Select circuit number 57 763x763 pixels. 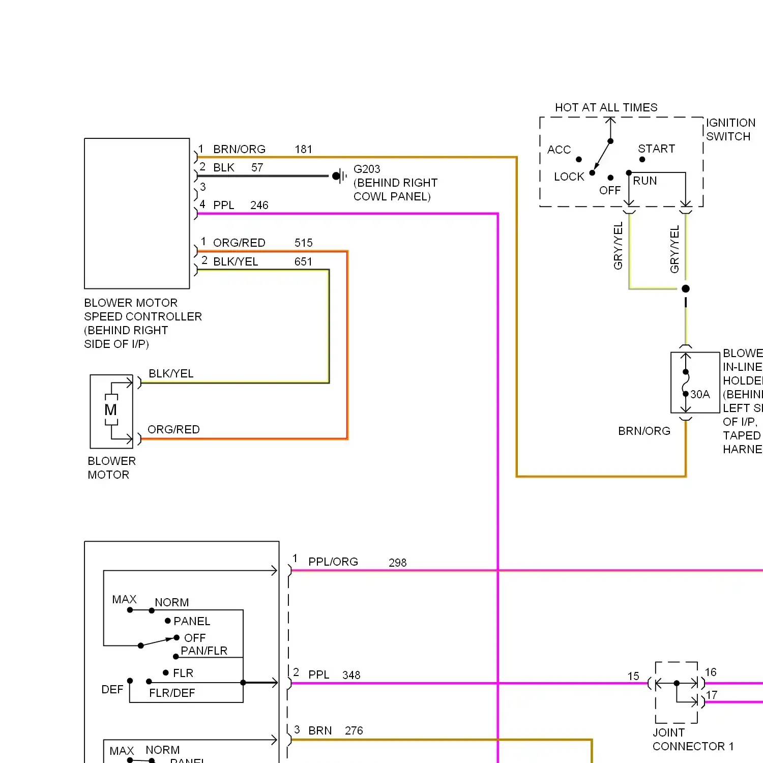coord(257,167)
